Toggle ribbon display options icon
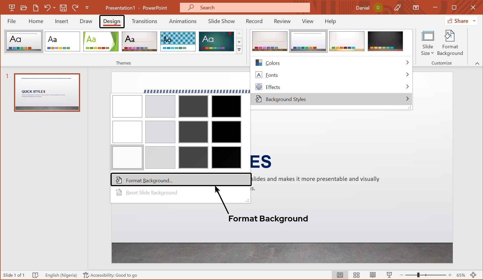 416,8
